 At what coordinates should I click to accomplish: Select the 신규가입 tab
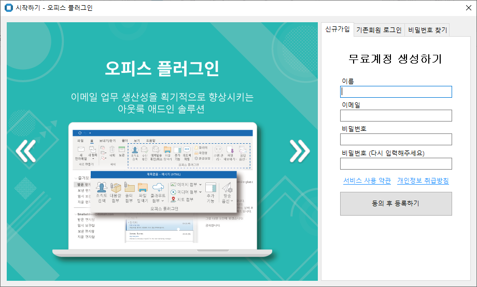[338, 29]
